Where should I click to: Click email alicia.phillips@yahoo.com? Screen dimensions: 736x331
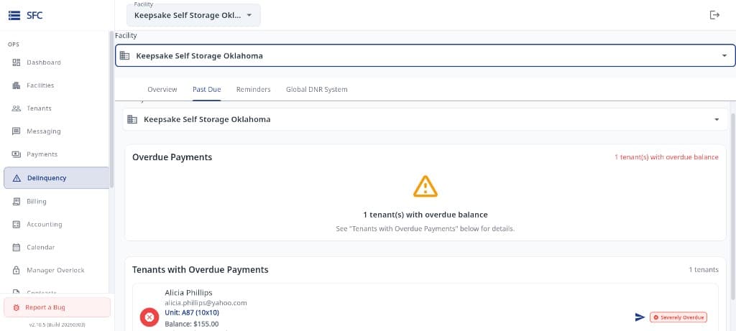pos(206,303)
